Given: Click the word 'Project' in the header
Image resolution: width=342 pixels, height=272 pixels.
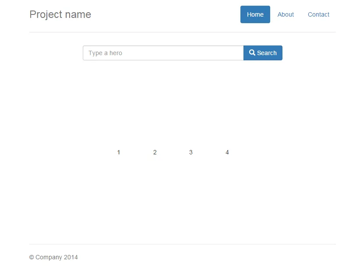Looking at the screenshot, I should click(x=44, y=14).
